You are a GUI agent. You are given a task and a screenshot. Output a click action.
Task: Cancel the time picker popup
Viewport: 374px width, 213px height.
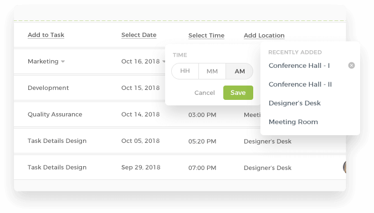coord(204,93)
